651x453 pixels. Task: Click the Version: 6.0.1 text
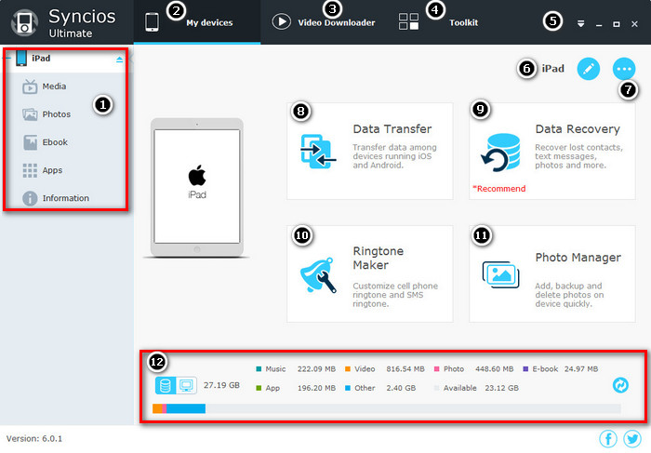coord(34,438)
